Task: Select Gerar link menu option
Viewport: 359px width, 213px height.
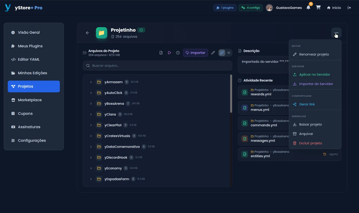Action: 315,104
